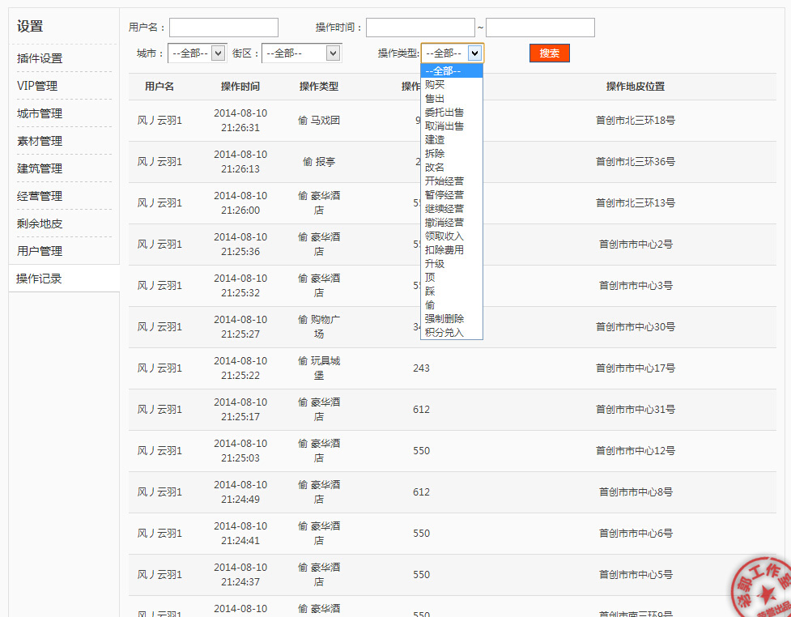Image resolution: width=791 pixels, height=617 pixels.
Task: Click 首创市市中心6号 location cell
Action: coord(636,534)
